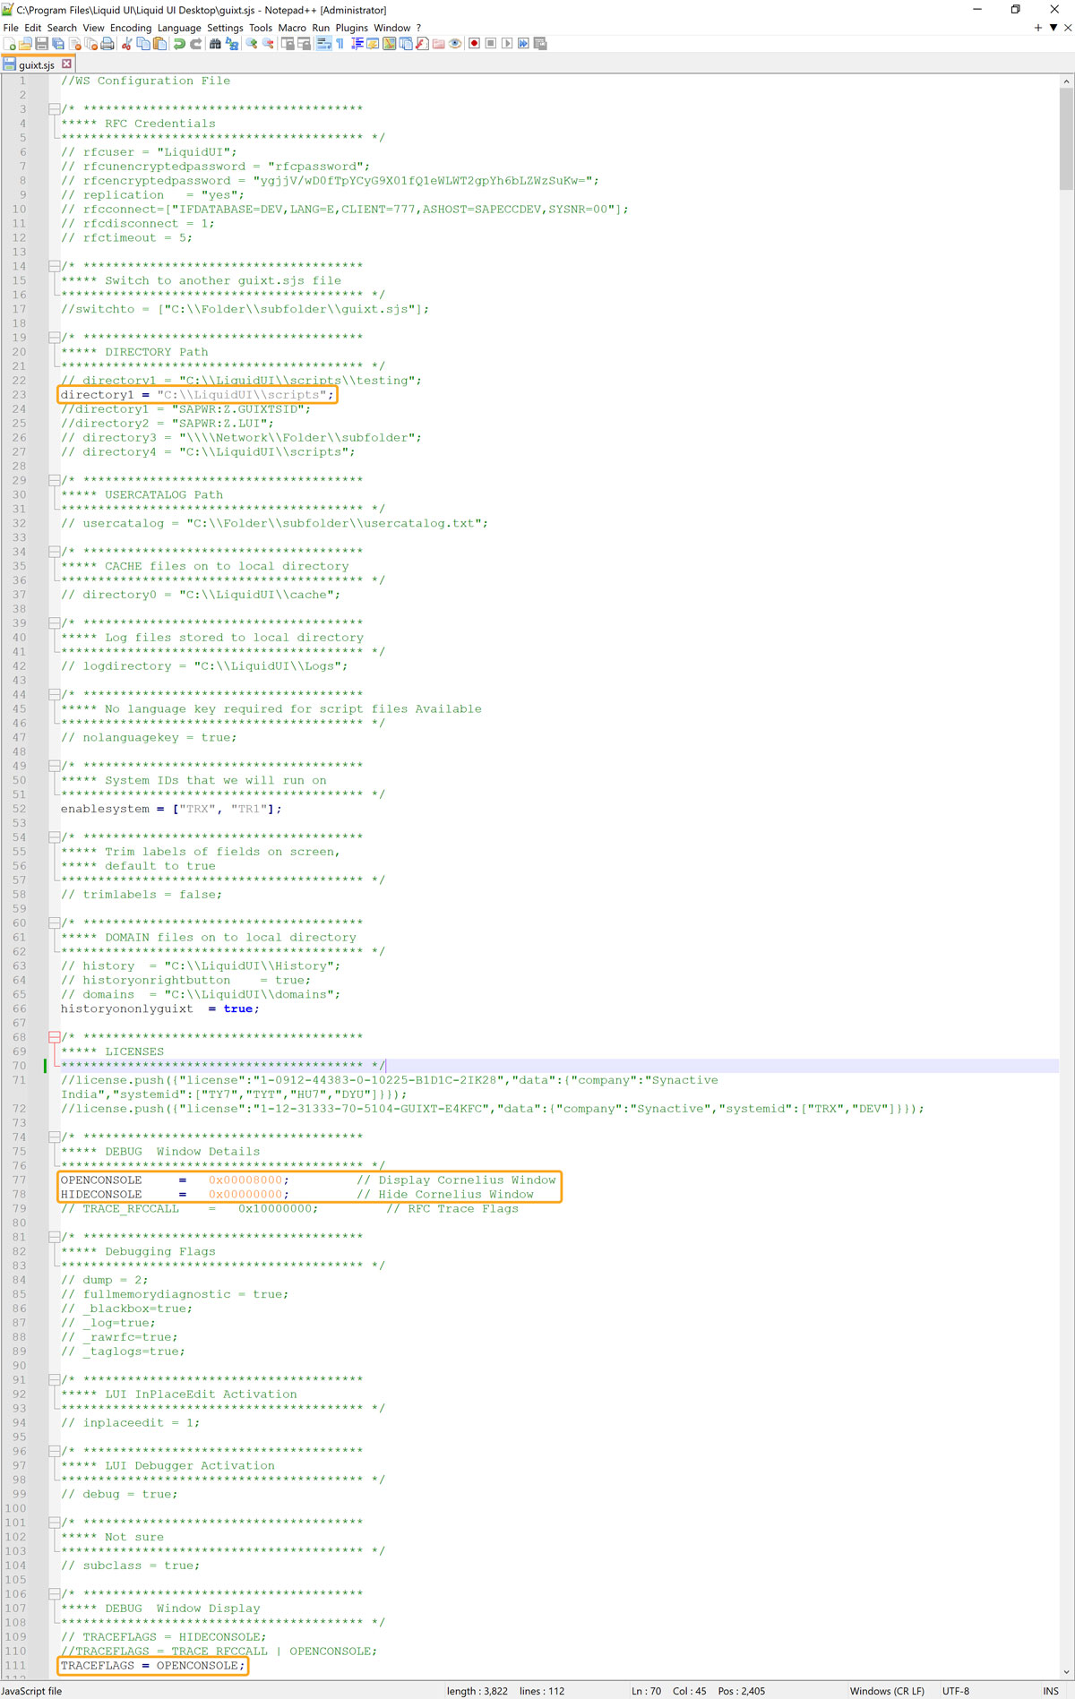Start macro recording with red dot
Screen dimensions: 1075x1699
point(474,44)
